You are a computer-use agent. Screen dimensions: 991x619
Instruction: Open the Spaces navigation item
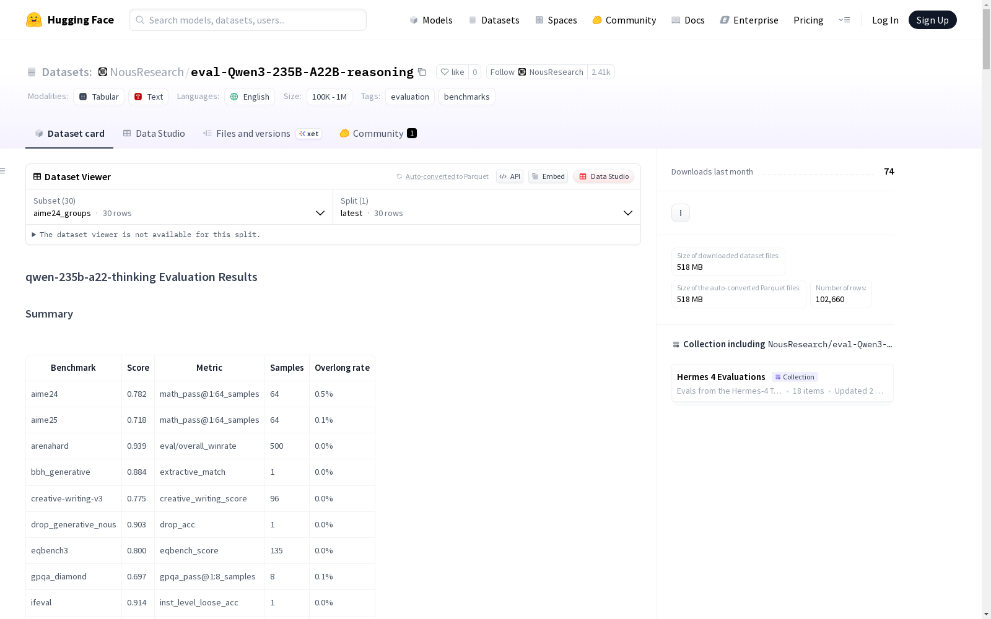click(x=556, y=20)
